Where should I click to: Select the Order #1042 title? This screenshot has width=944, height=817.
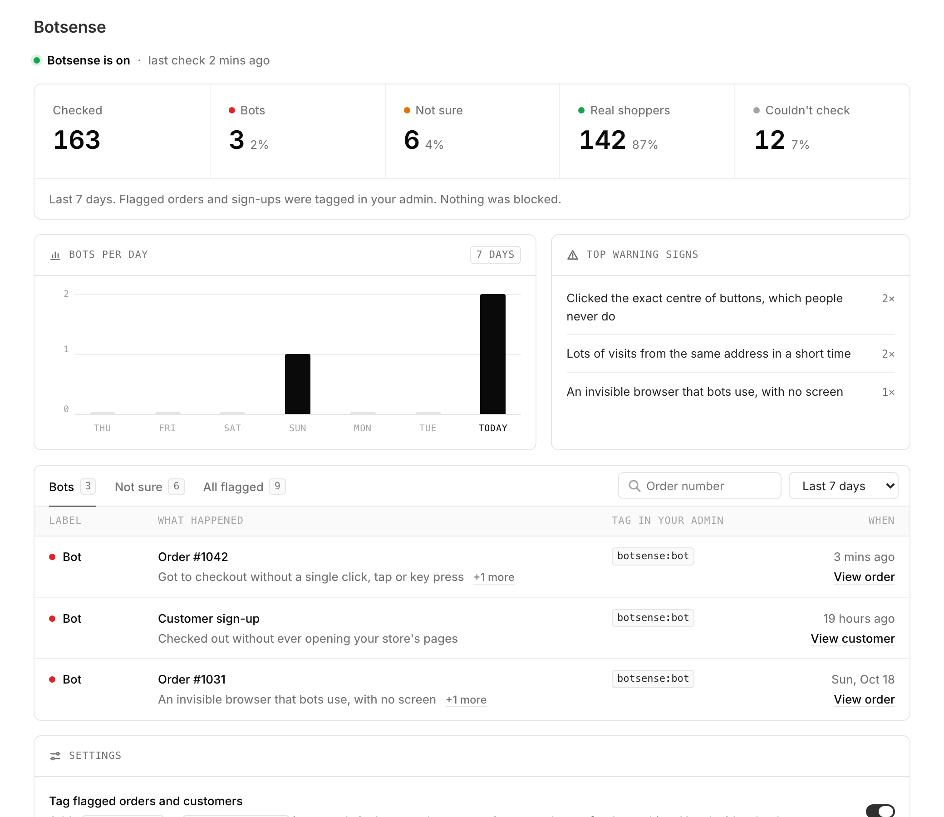pos(193,557)
